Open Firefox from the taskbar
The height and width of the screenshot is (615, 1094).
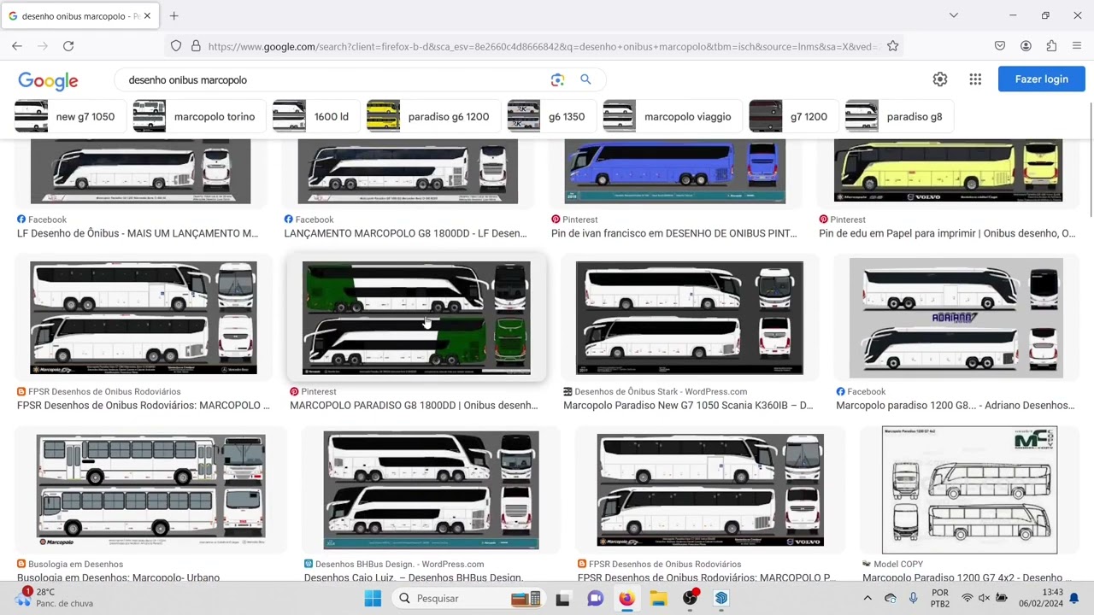[x=626, y=598]
